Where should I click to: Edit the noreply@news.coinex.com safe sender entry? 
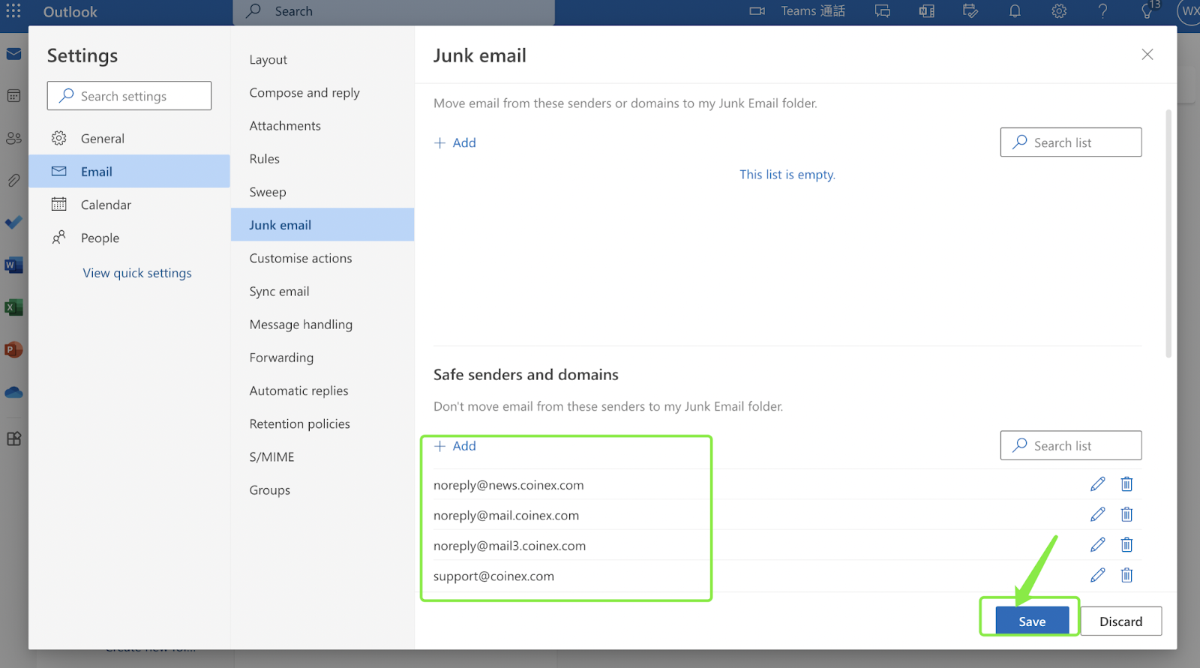point(1097,484)
